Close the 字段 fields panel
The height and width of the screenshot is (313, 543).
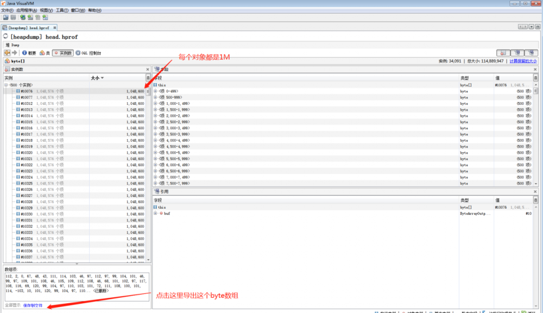(x=535, y=70)
